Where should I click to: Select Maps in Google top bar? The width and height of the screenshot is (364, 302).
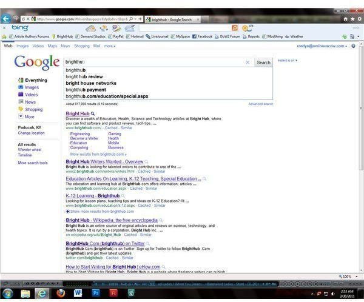[52, 46]
